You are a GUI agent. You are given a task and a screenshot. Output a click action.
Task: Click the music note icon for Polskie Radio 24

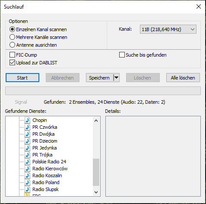coord(27,162)
